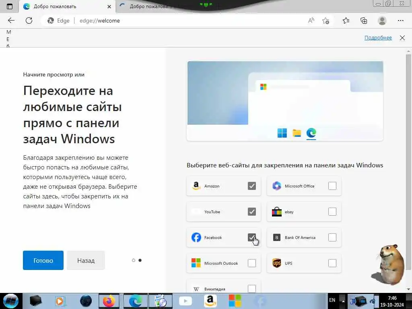Uncheck the Facebook checkbox
Screen dimensions: 412x309
pos(252,237)
